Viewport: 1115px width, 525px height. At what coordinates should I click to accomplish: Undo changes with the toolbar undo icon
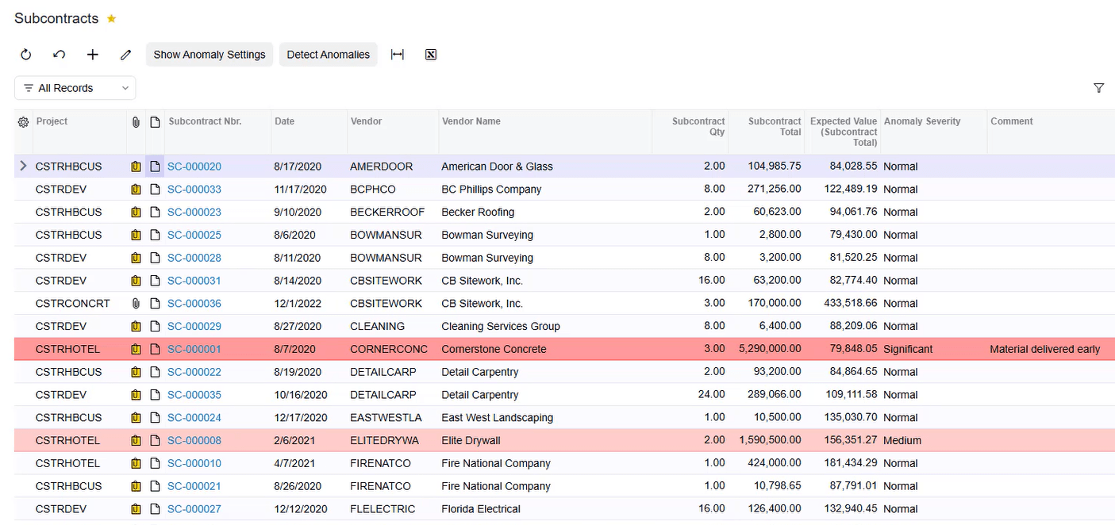point(59,55)
